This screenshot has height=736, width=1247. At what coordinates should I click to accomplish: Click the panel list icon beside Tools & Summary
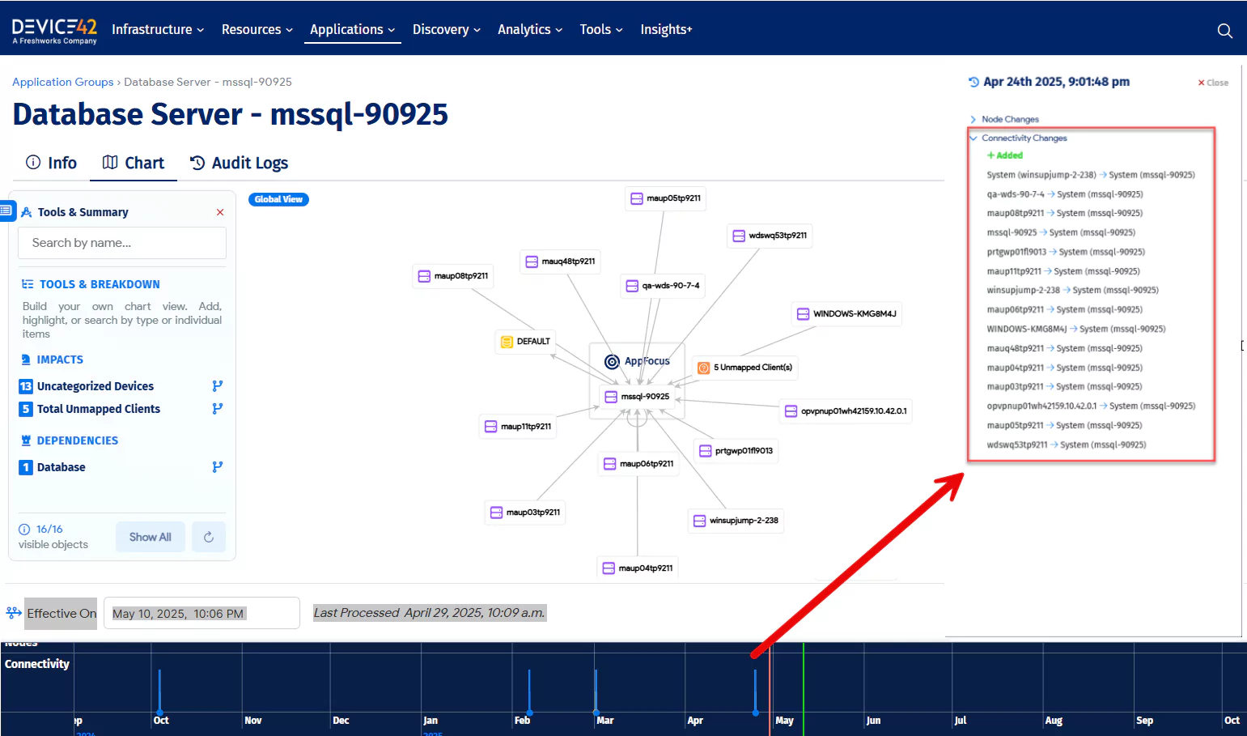click(6, 211)
